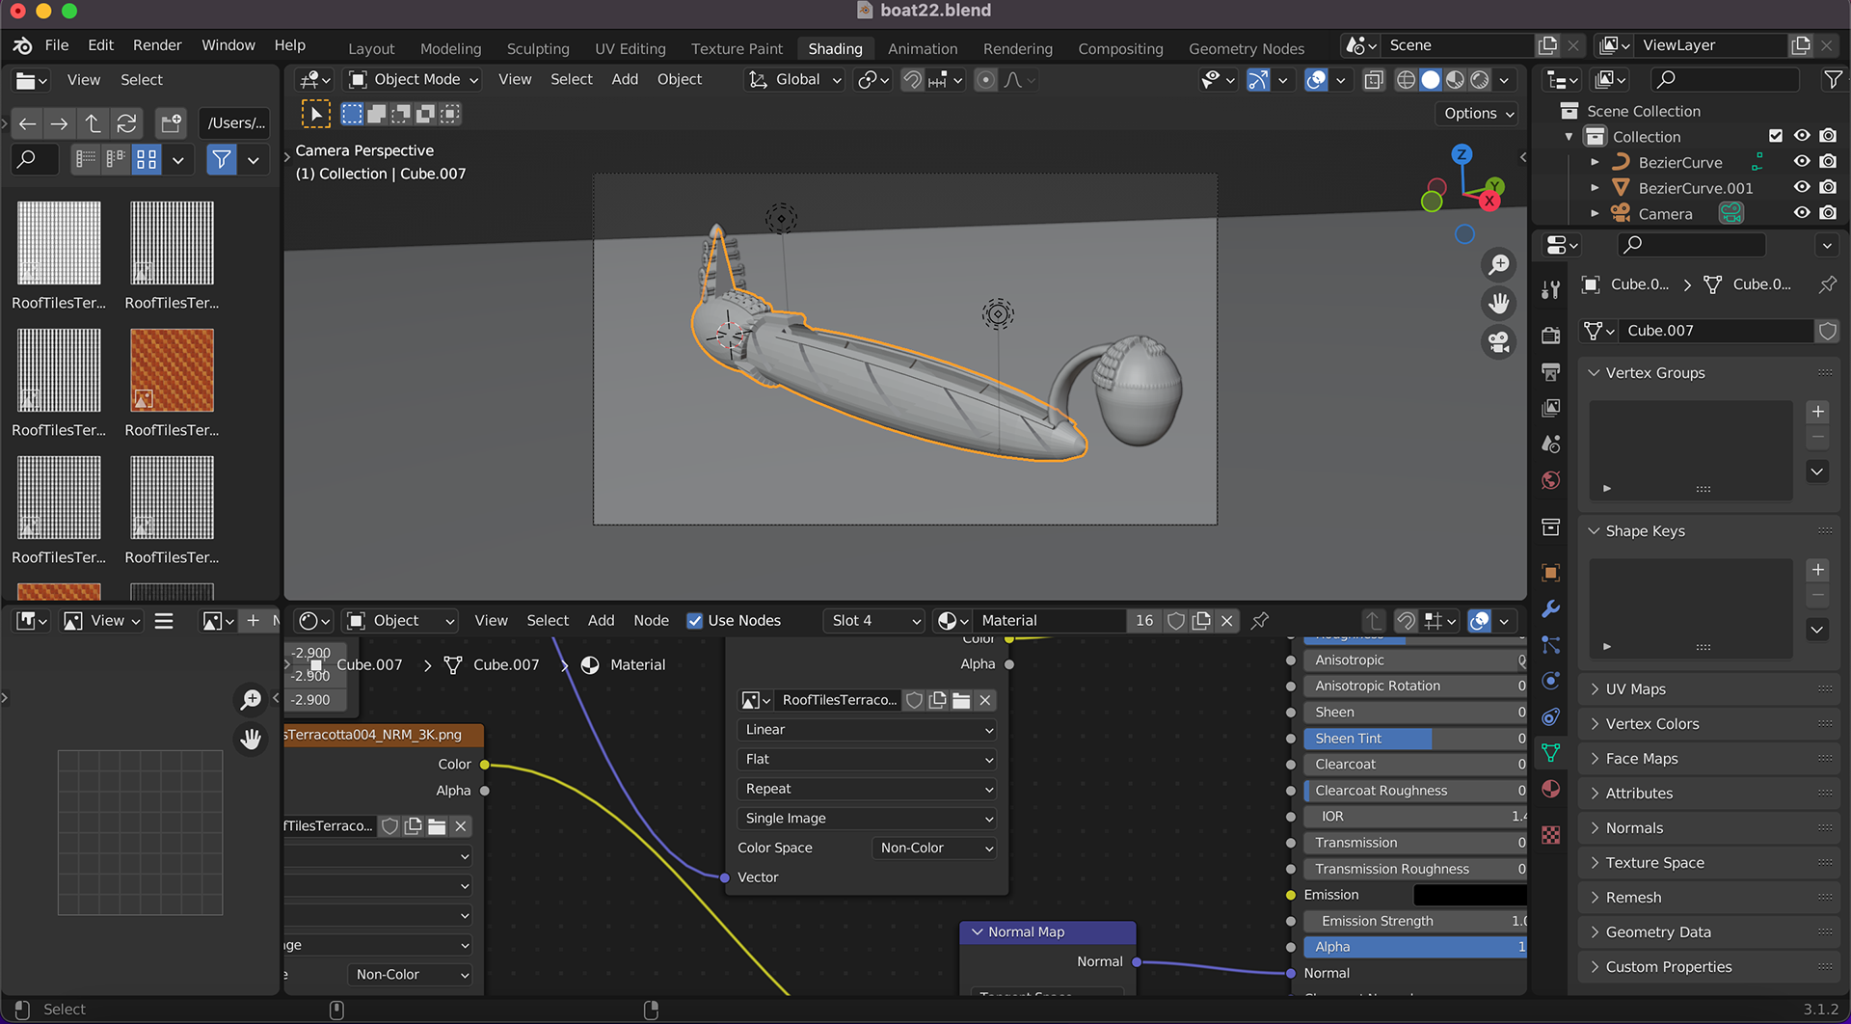Switch to the Geometry Nodes workspace tab
This screenshot has height=1024, width=1851.
click(x=1246, y=48)
